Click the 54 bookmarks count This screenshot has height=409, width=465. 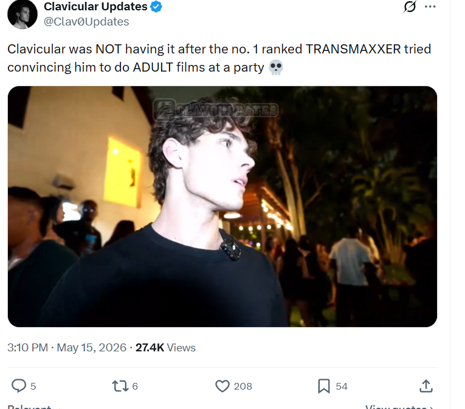[342, 386]
